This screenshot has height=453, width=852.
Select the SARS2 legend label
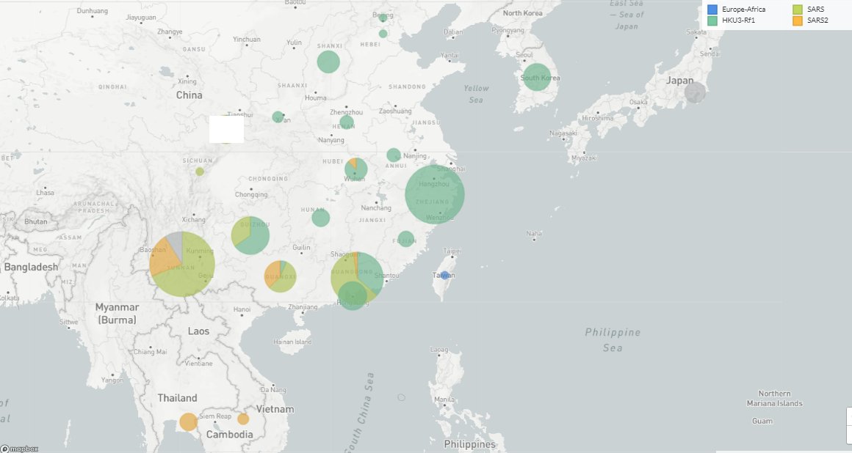pos(817,21)
